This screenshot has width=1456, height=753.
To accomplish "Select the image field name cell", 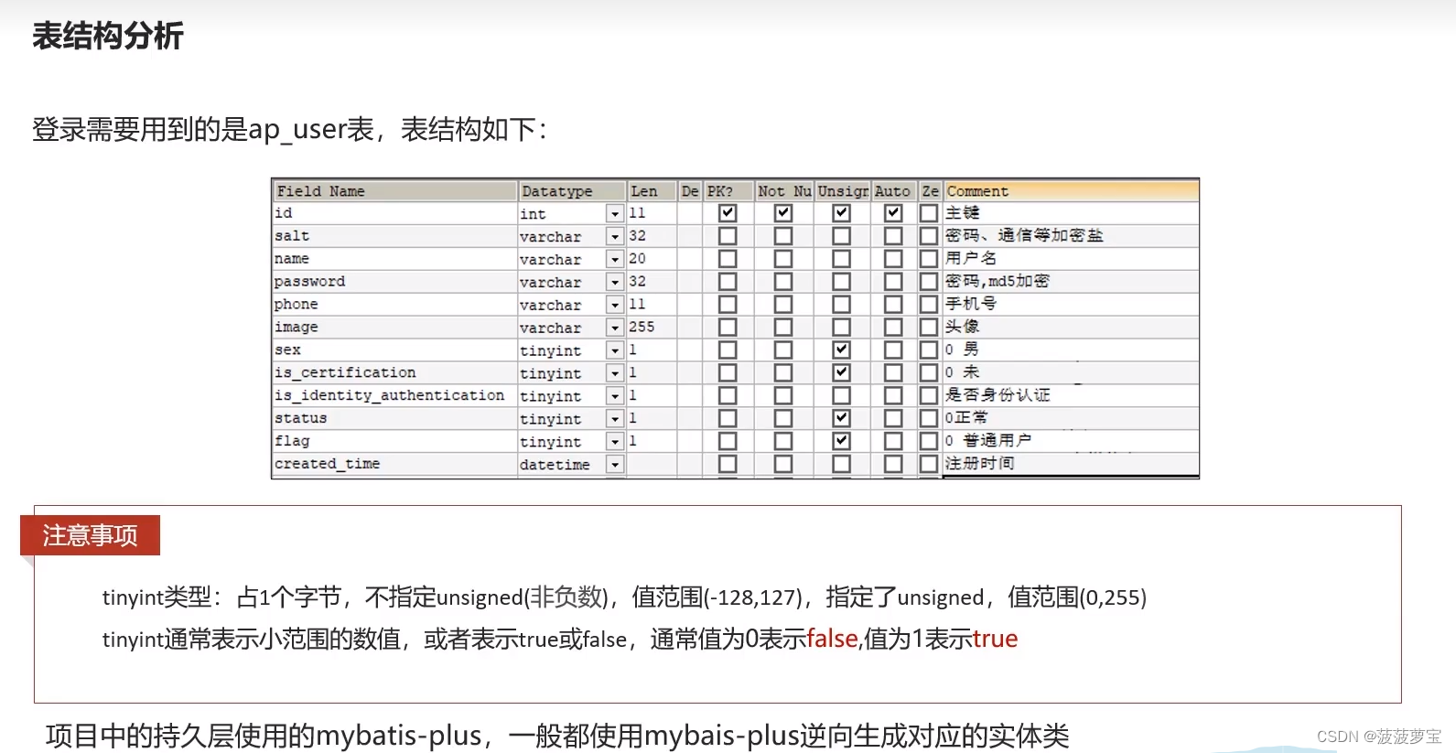I will coord(395,328).
